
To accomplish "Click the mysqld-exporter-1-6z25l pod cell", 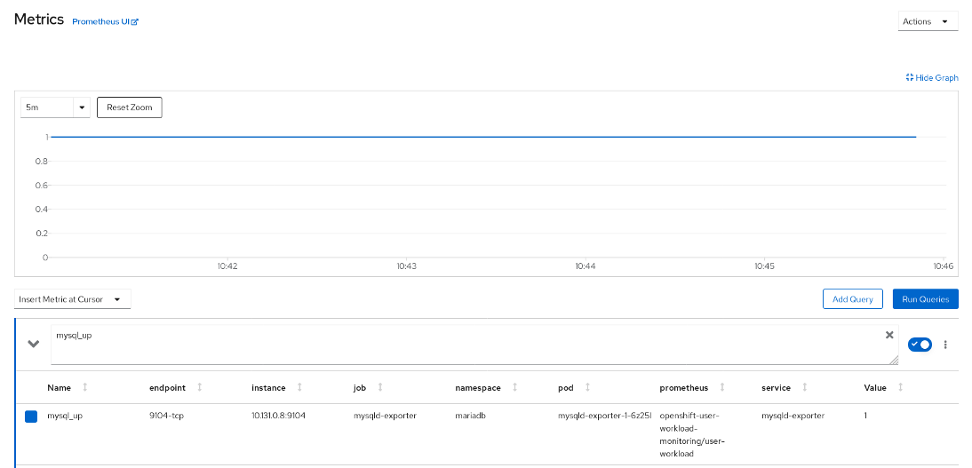I will click(x=604, y=416).
